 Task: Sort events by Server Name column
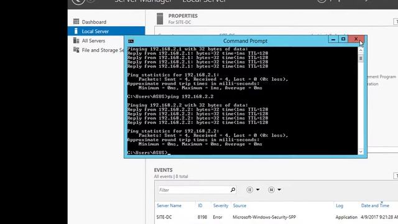pyautogui.click(x=169, y=205)
